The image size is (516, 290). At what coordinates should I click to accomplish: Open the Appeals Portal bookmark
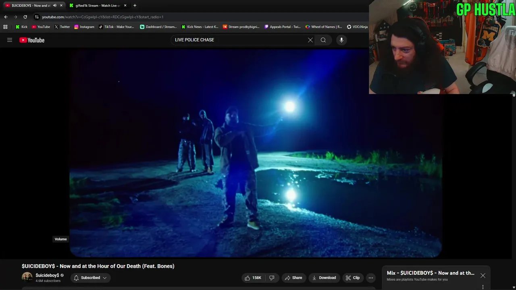[283, 27]
